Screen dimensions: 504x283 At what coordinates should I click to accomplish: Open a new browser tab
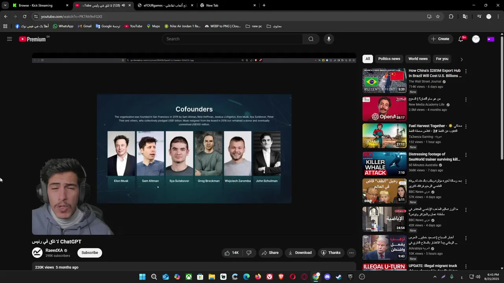264,6
